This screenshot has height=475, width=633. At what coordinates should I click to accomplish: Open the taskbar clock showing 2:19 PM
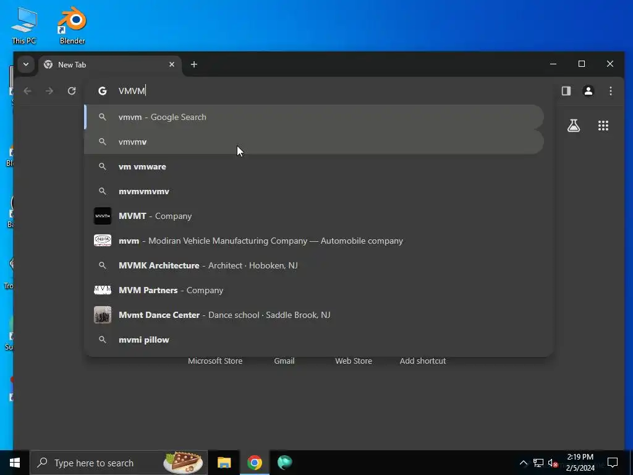[x=580, y=463]
